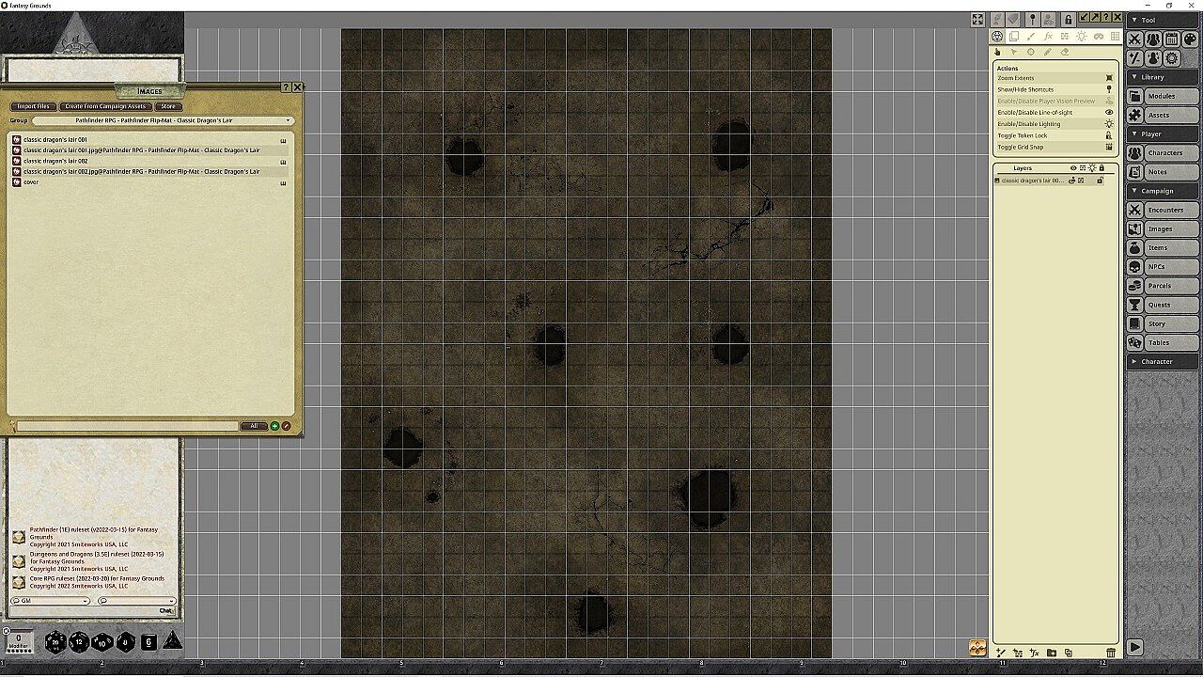Open the Colors palette tool icon
1203x677 pixels.
pyautogui.click(x=1190, y=39)
